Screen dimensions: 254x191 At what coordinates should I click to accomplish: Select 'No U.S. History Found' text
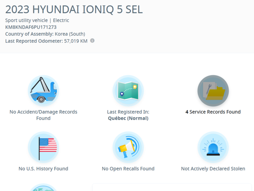click(43, 169)
